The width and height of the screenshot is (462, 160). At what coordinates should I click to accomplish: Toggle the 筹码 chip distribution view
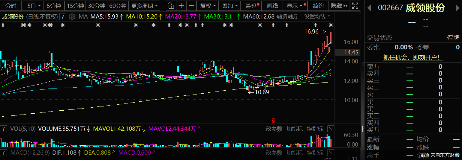point(251,6)
